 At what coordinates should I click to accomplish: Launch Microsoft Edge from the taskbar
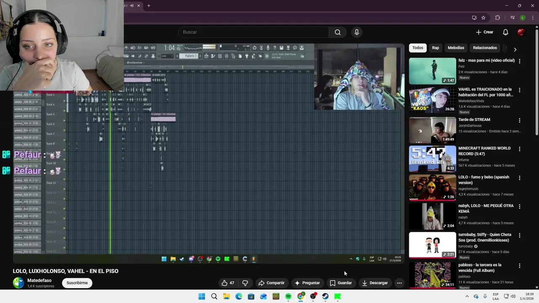point(239,297)
